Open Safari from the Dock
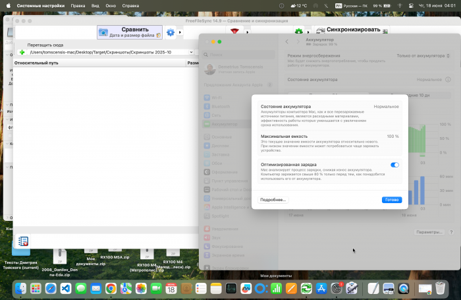461x300 pixels. click(x=51, y=289)
